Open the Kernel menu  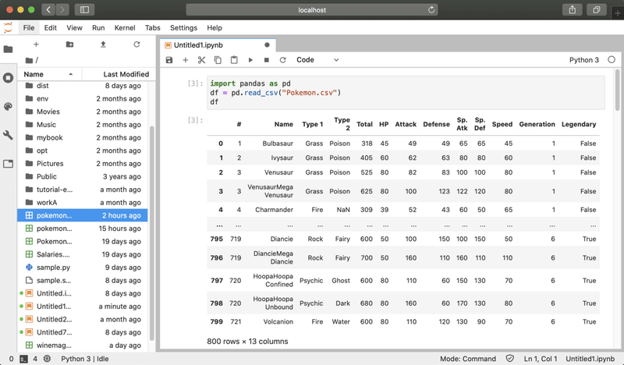click(x=125, y=28)
